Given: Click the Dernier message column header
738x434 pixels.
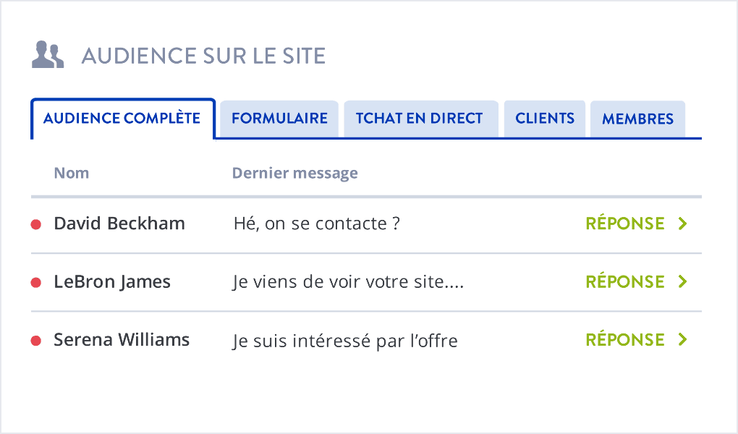Looking at the screenshot, I should [294, 174].
